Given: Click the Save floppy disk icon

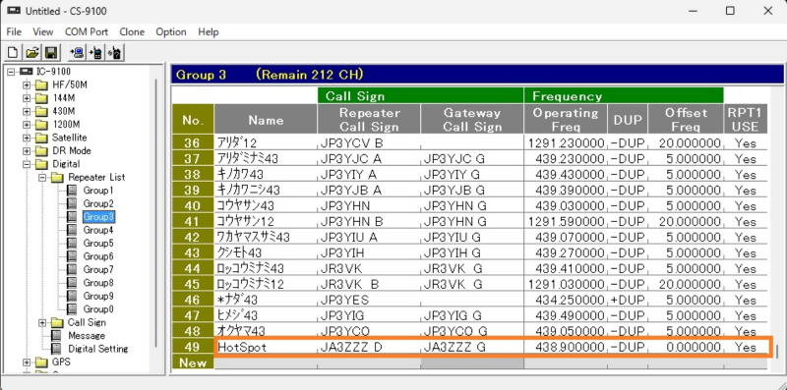Looking at the screenshot, I should [x=51, y=53].
